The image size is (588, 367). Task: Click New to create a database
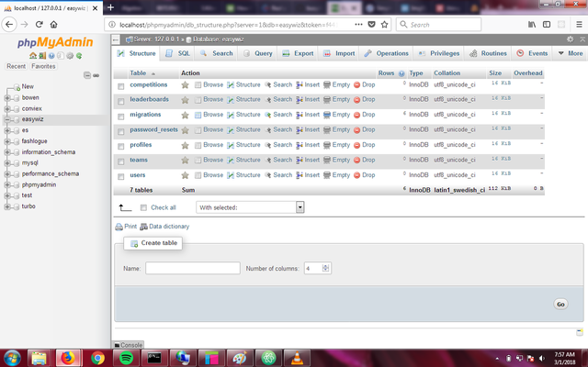[28, 86]
